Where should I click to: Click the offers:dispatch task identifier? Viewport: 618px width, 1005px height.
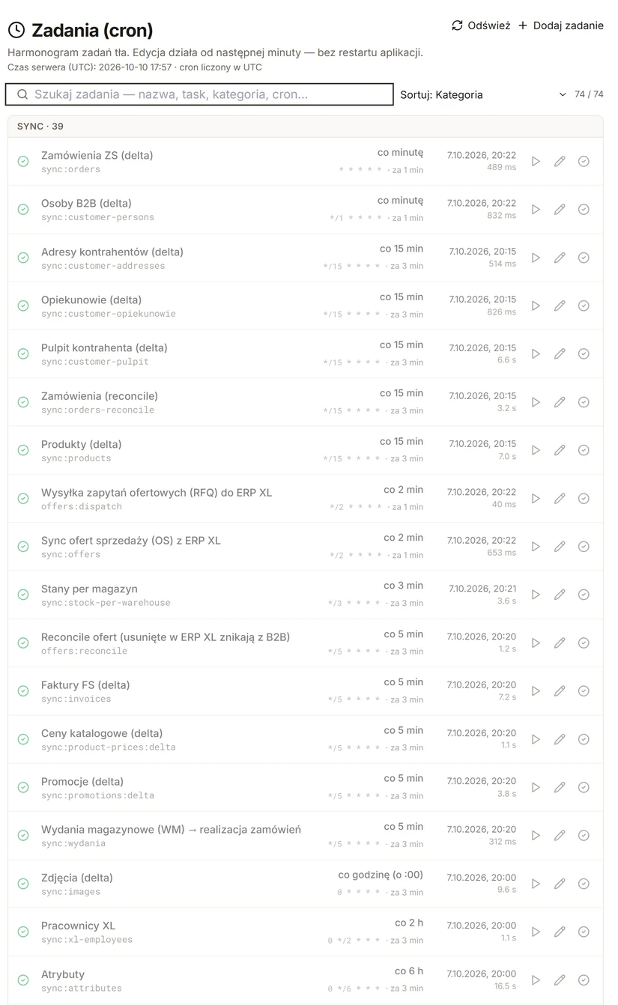pos(82,506)
